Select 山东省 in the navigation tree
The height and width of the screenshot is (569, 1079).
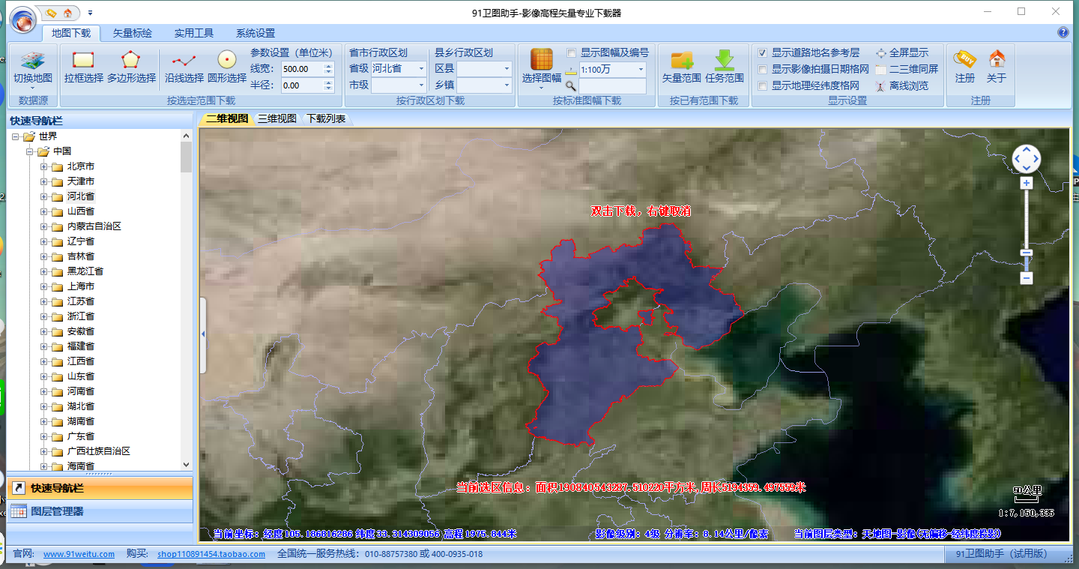point(80,376)
